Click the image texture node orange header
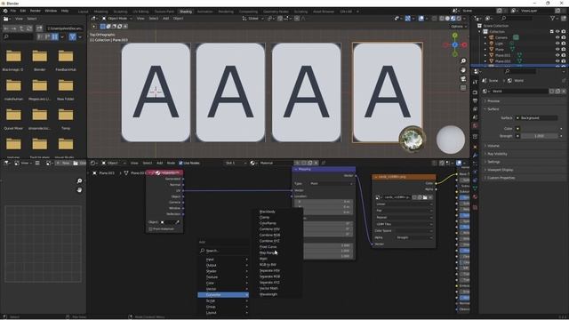The image size is (569, 320). (x=405, y=177)
